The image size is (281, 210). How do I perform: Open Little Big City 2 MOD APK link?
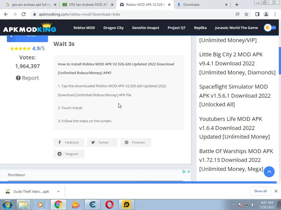point(237,63)
